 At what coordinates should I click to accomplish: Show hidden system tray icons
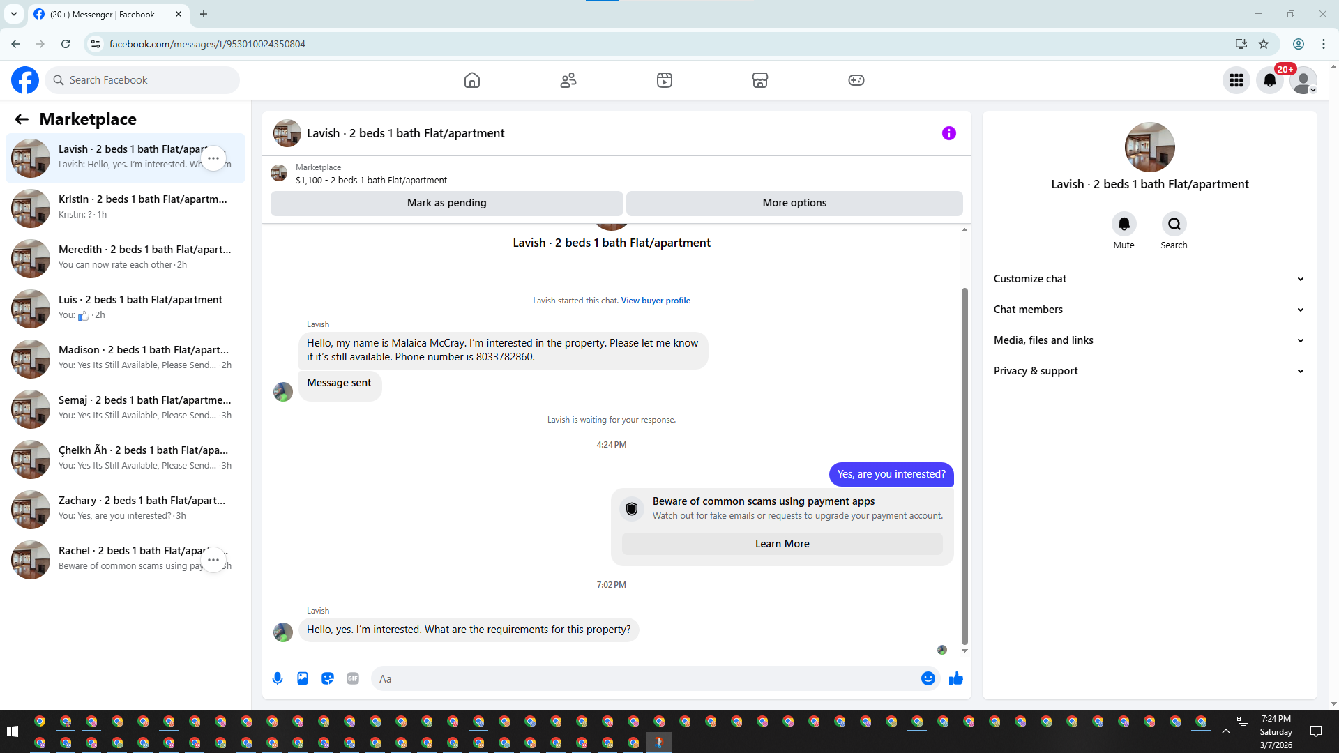(1225, 731)
